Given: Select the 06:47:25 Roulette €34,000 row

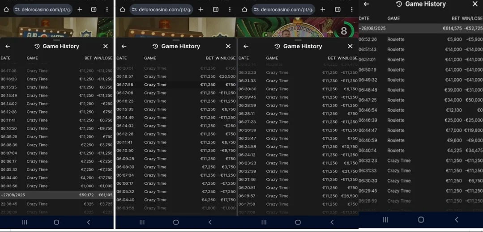Looking at the screenshot, I should 421,100.
